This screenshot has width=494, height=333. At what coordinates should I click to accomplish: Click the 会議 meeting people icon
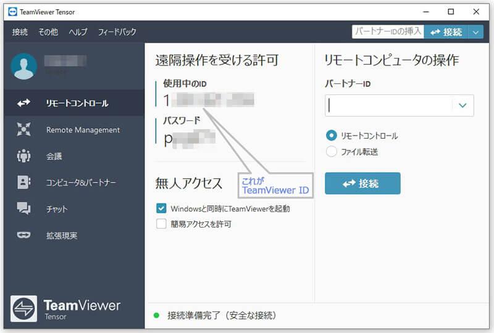[23, 156]
